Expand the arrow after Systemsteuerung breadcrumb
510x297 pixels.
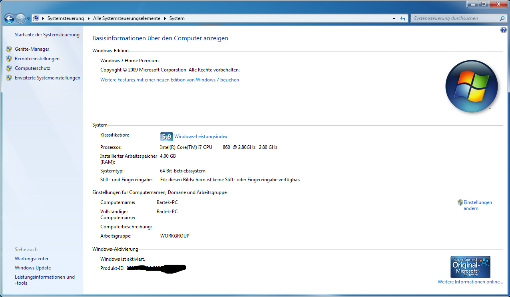coord(89,18)
